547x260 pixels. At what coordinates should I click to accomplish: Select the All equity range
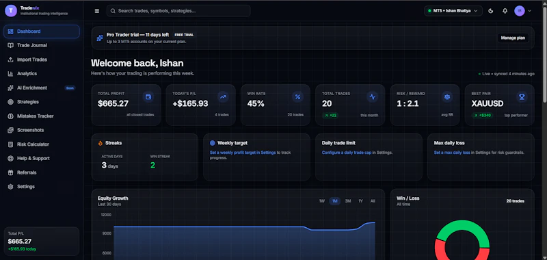tap(373, 201)
